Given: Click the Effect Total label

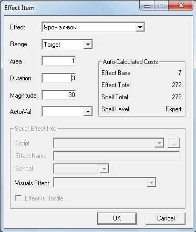Looking at the screenshot, I should (116, 85).
